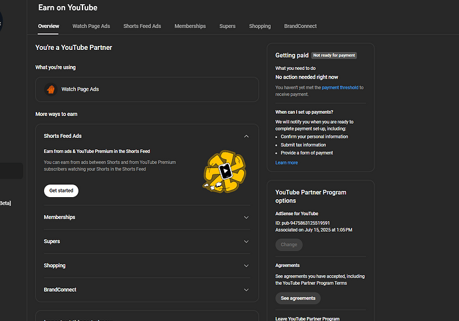Open the Shopping tab
Viewport: 459px width, 321px height.
point(259,26)
